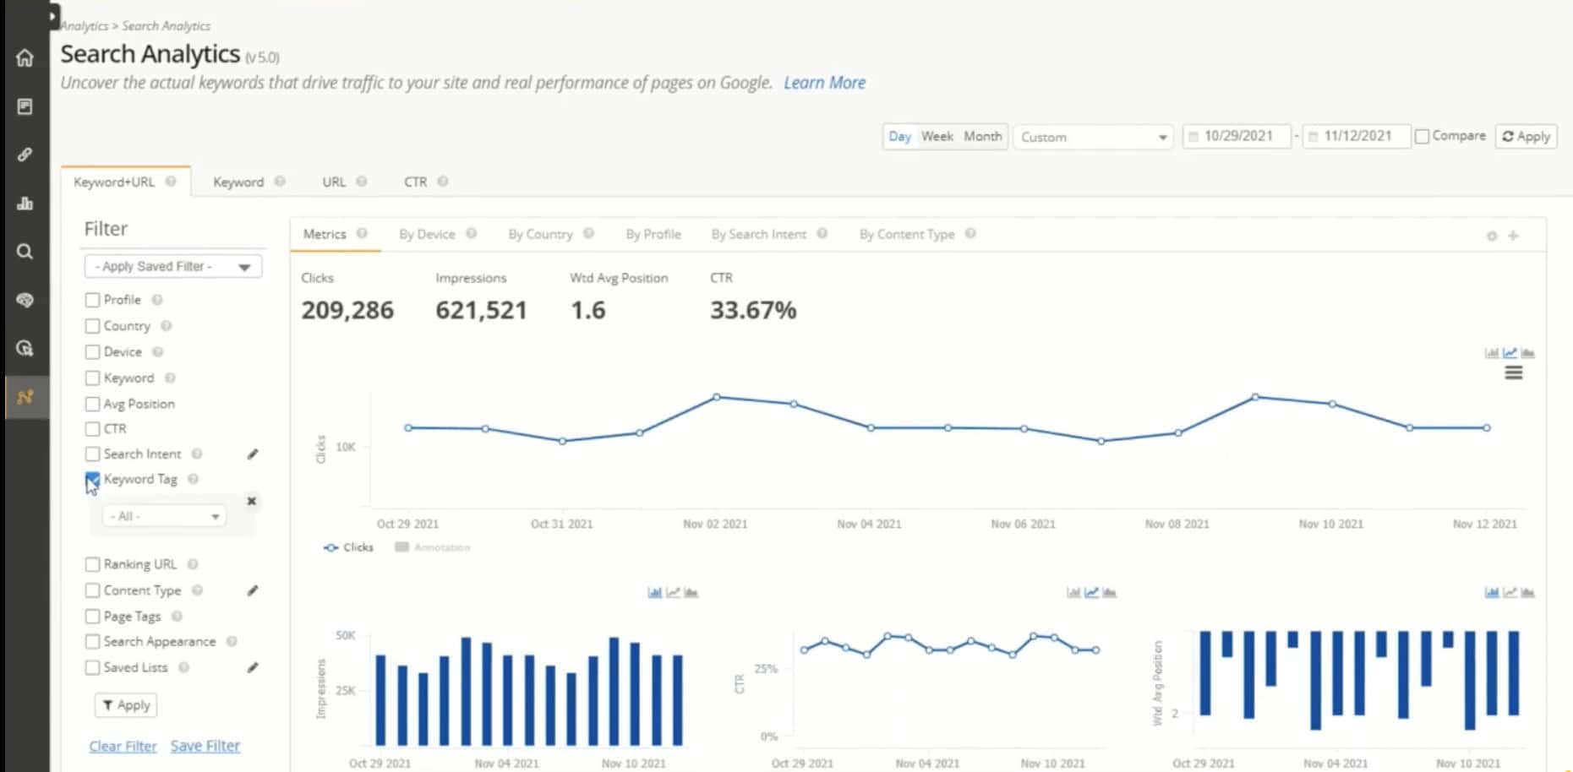1573x772 pixels.
Task: Click the Learn More link
Action: (824, 83)
